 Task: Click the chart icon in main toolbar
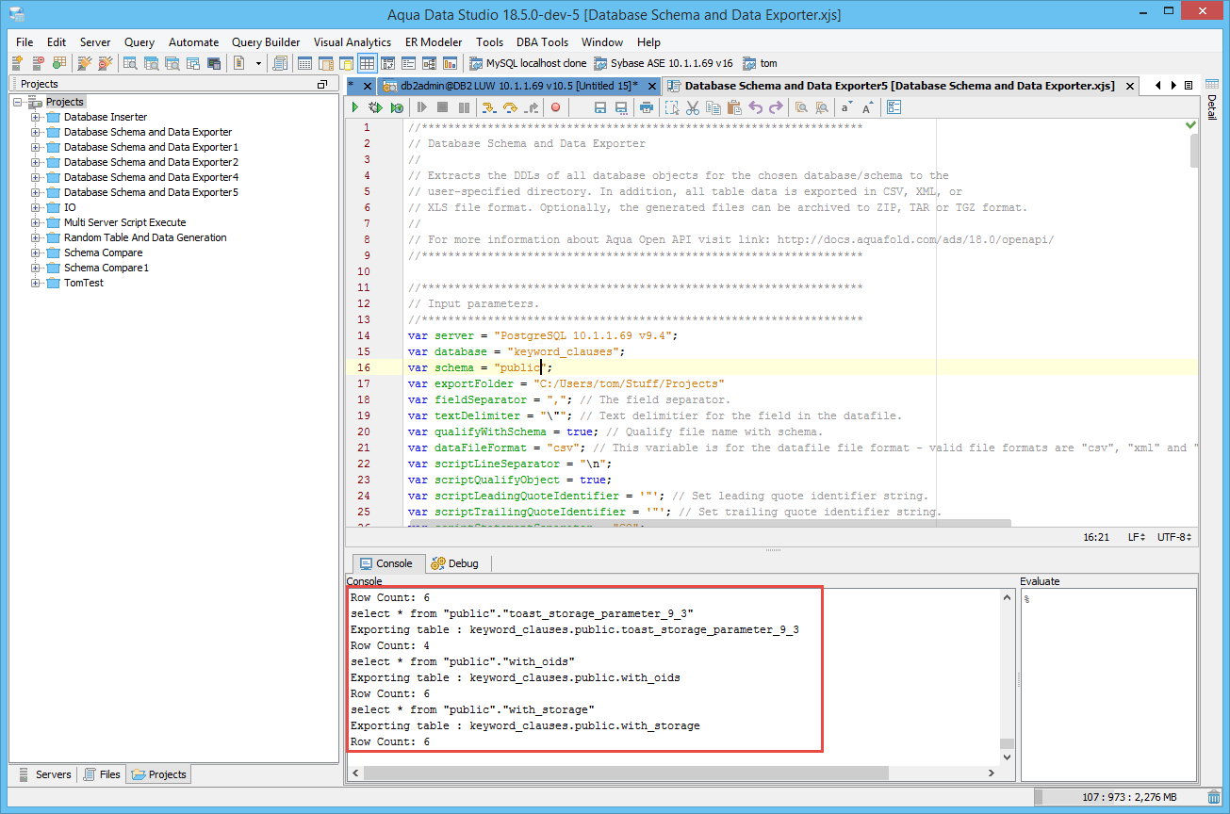pos(450,63)
